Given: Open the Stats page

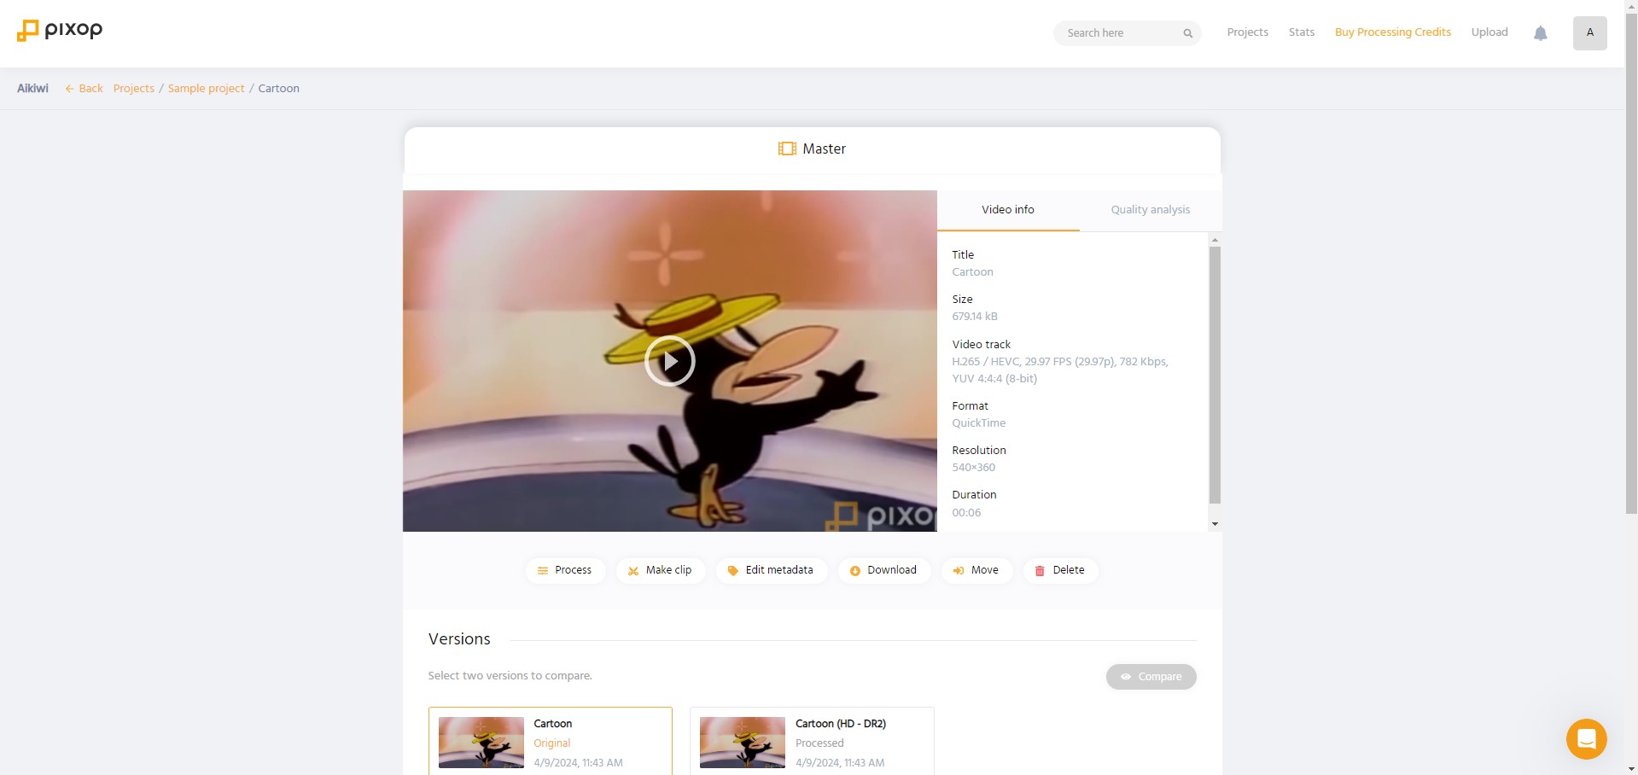Looking at the screenshot, I should pyautogui.click(x=1302, y=32).
